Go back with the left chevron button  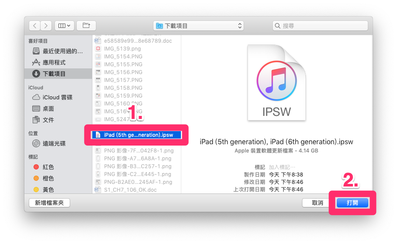coord(35,26)
